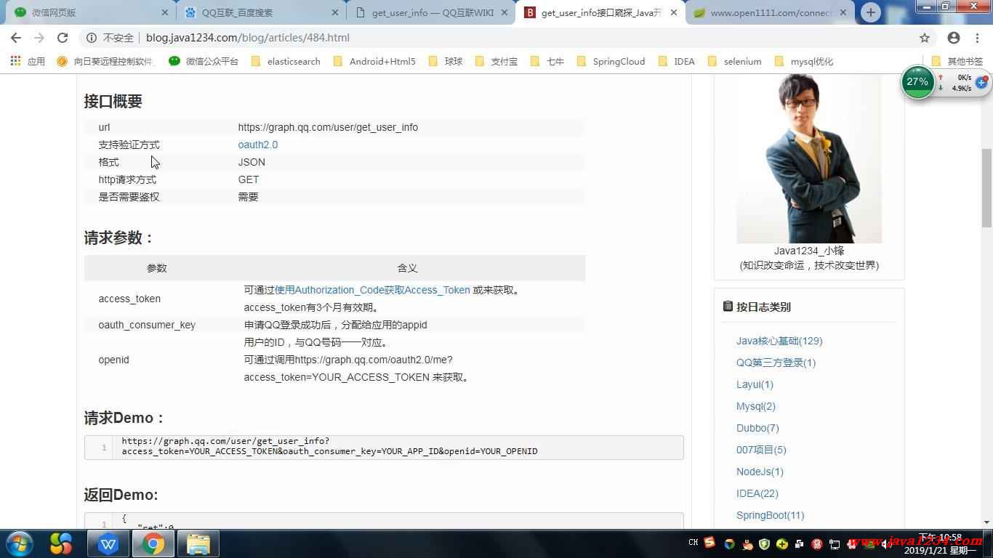Open the Mysql(2) category
The width and height of the screenshot is (993, 558).
756,406
